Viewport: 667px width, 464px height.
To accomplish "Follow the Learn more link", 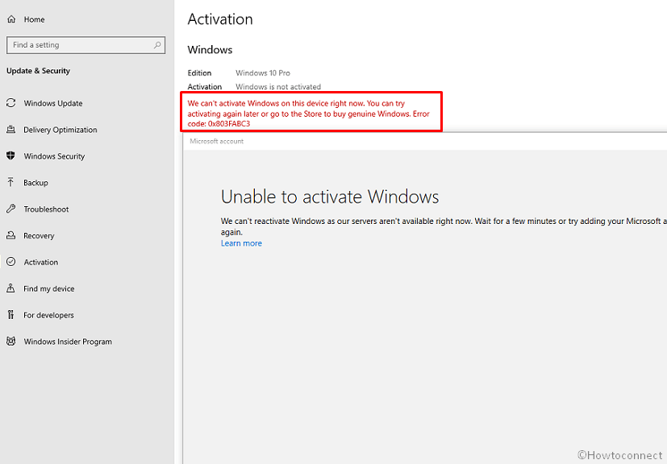I will coord(241,243).
